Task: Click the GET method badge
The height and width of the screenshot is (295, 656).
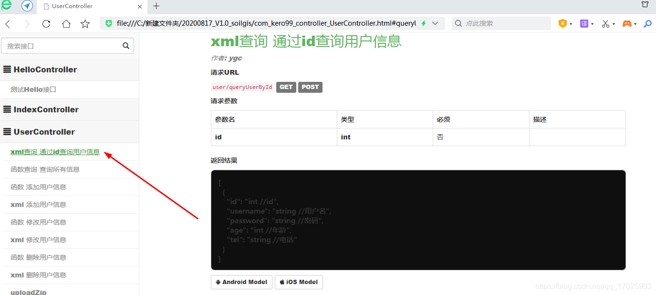Action: pyautogui.click(x=286, y=87)
